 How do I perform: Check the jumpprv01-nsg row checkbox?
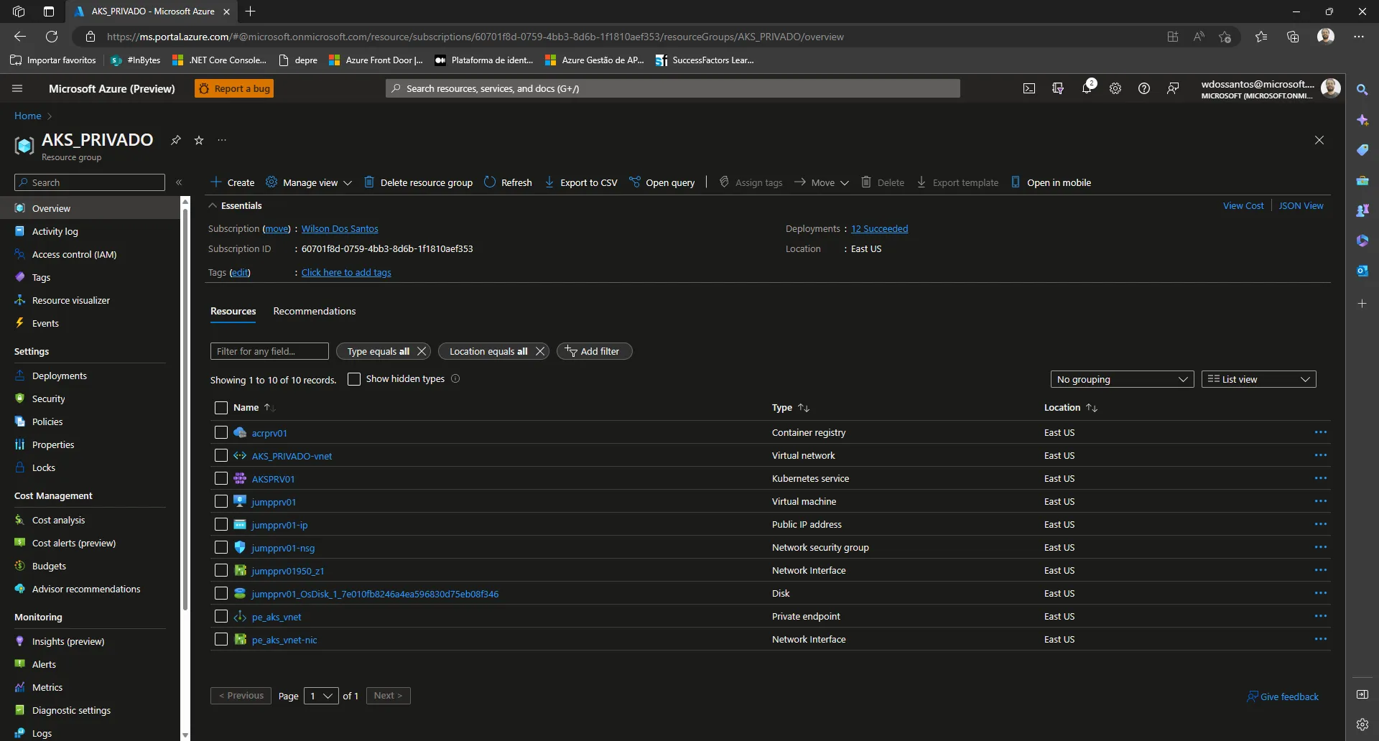pyautogui.click(x=221, y=547)
